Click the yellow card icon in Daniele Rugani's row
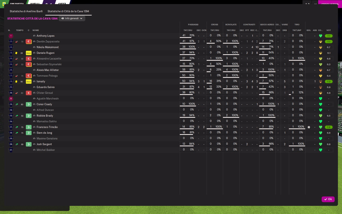Image resolution: width=342 pixels, height=214 pixels. (x=16, y=53)
